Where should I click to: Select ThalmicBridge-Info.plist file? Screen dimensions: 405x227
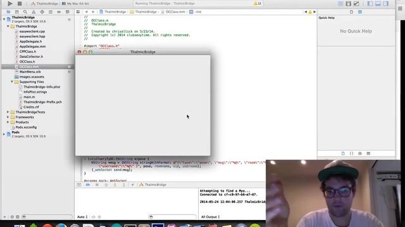[x=42, y=87]
